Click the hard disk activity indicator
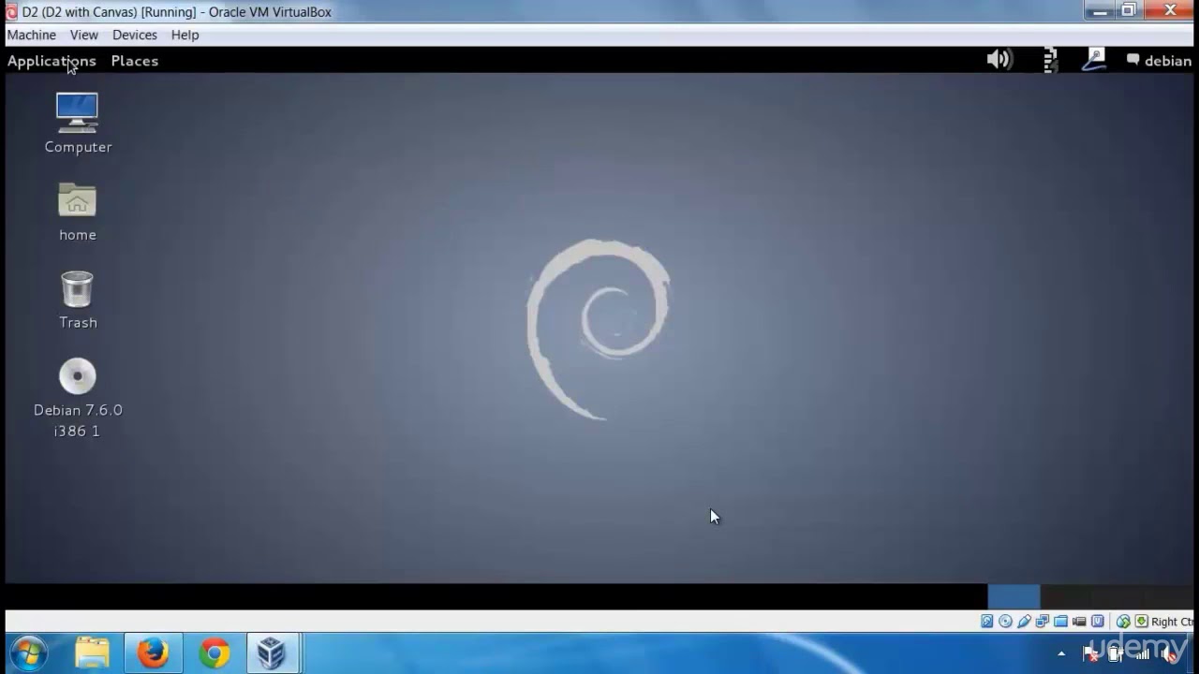The width and height of the screenshot is (1199, 674). pos(987,621)
